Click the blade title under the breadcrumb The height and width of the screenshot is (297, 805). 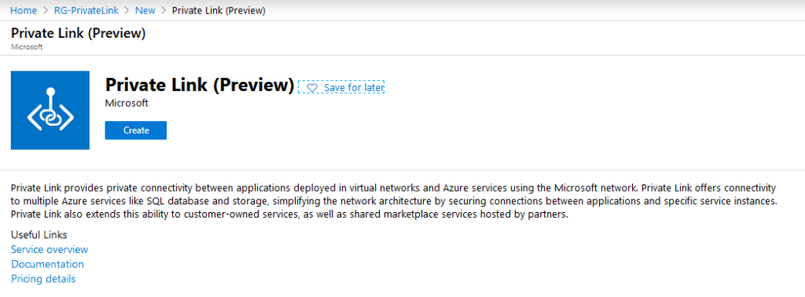(x=78, y=33)
